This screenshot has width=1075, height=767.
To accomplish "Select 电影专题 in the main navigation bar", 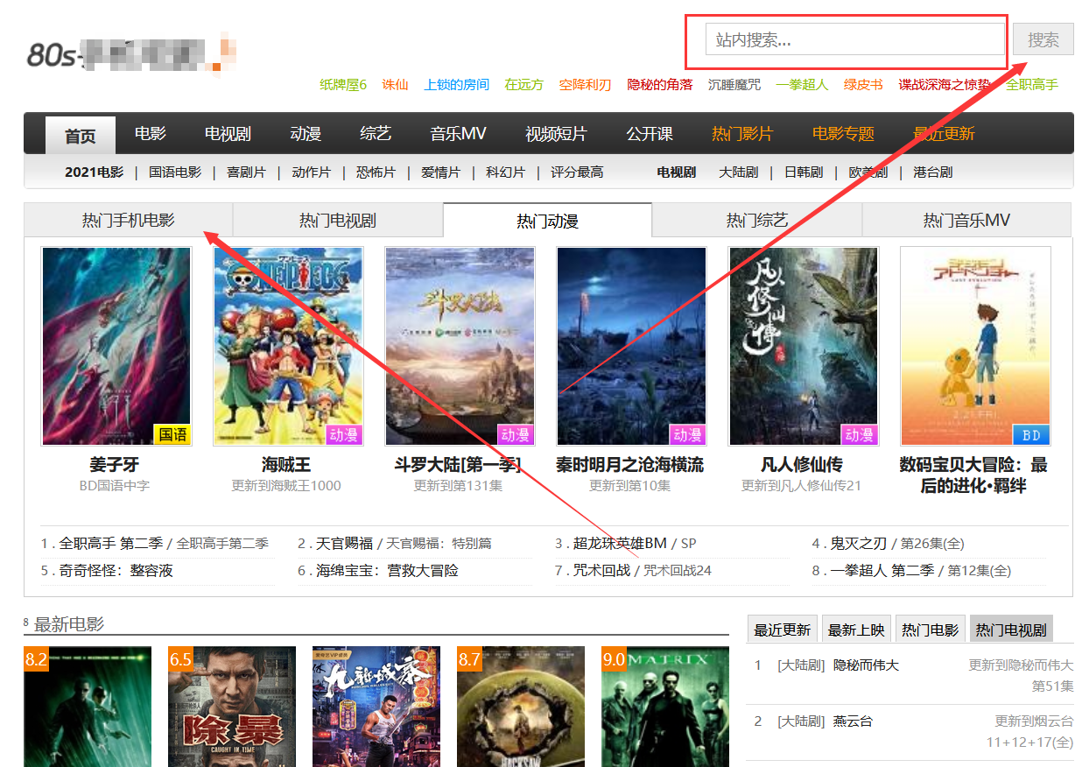I will pyautogui.click(x=843, y=134).
